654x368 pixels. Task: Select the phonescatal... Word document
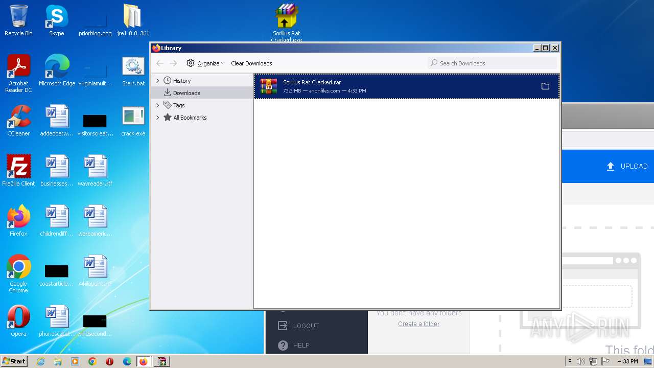pyautogui.click(x=57, y=321)
